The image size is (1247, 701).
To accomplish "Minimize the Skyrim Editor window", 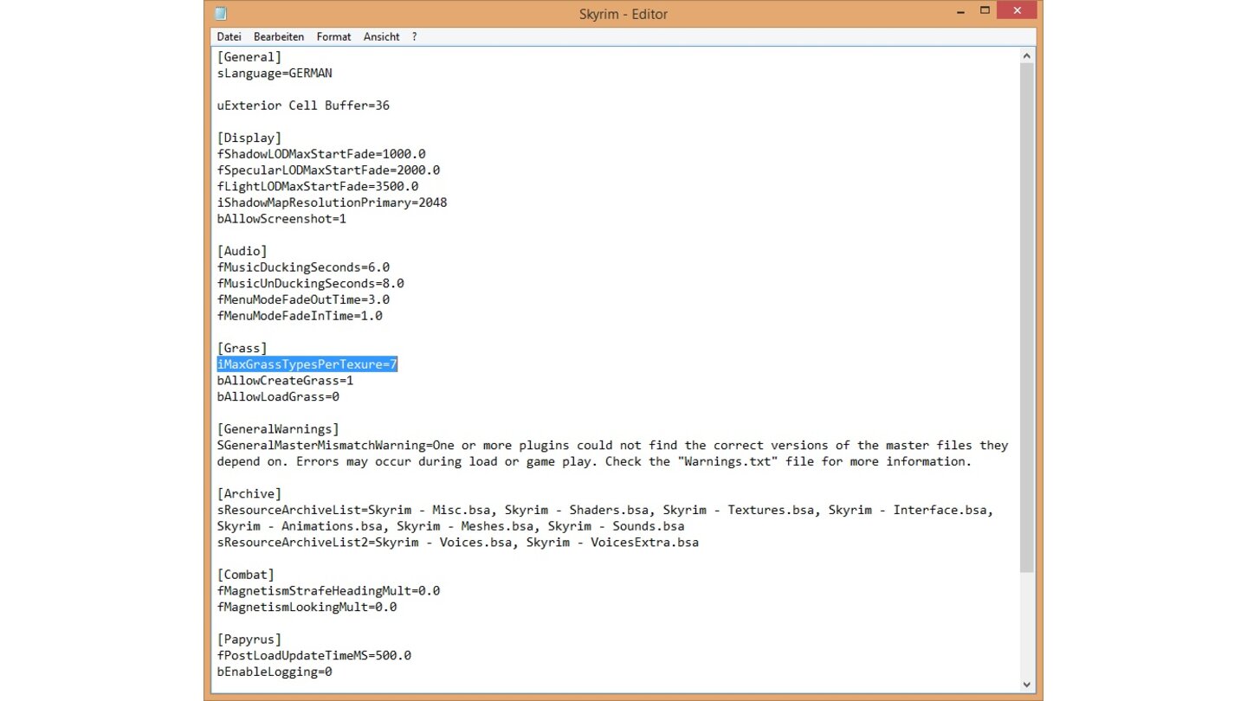I will click(x=961, y=11).
